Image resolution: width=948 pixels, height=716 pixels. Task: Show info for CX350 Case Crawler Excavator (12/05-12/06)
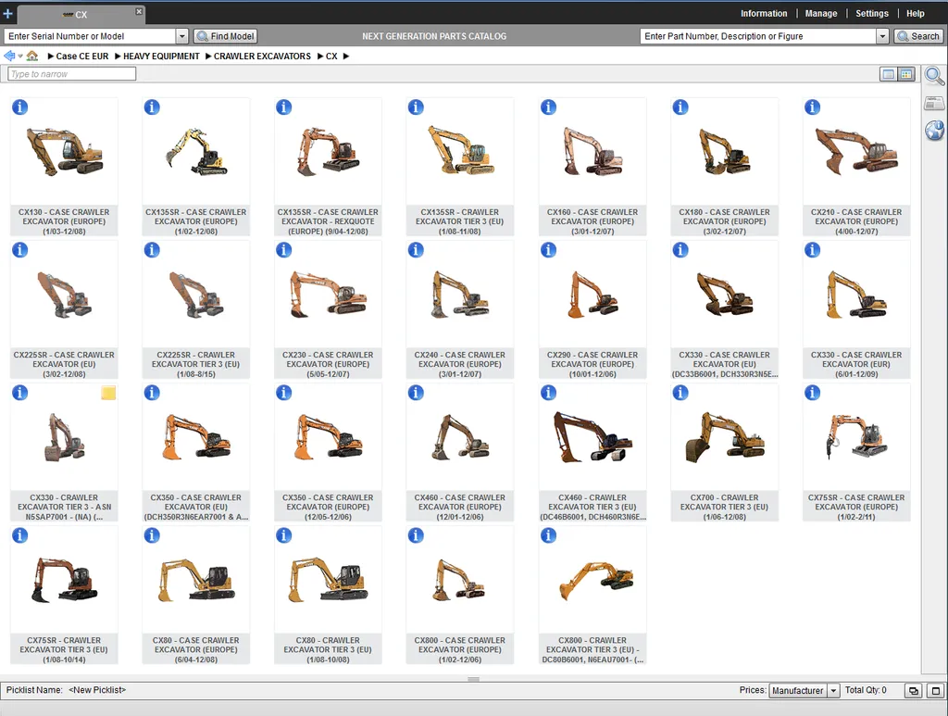pyautogui.click(x=283, y=393)
